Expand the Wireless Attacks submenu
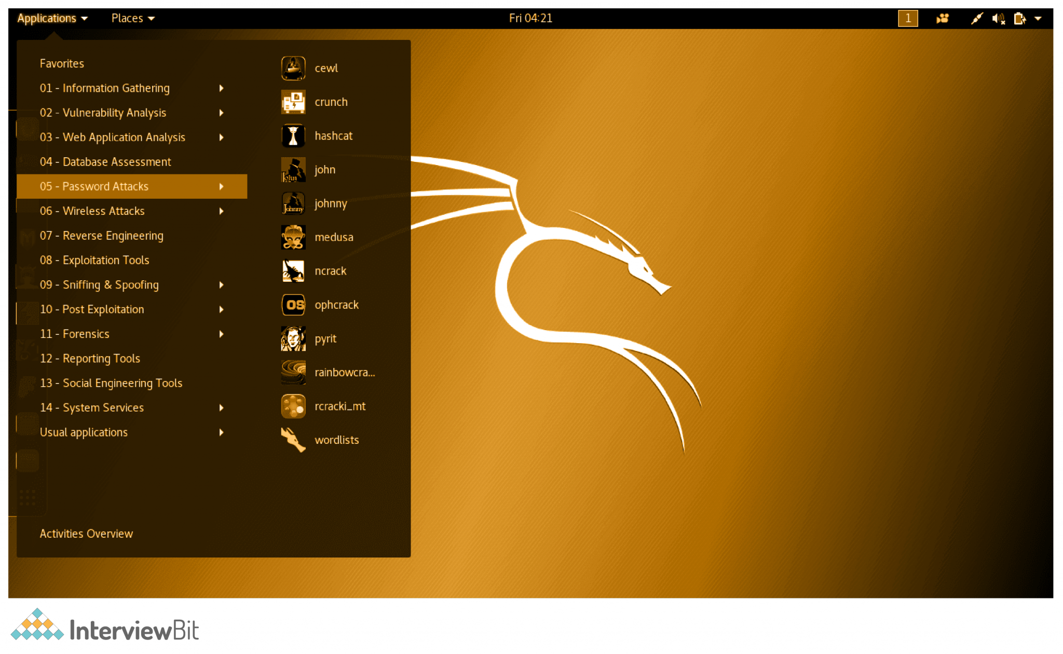Screen dimensions: 1063x654 click(x=92, y=211)
